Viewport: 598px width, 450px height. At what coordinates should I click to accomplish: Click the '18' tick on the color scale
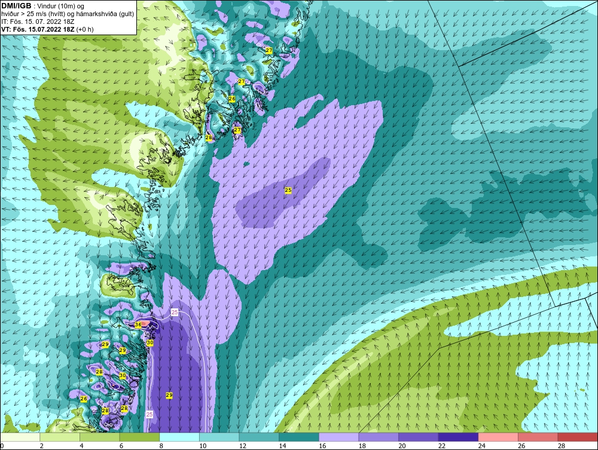[362, 446]
